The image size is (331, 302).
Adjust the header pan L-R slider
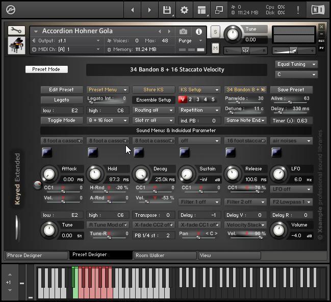[245, 51]
